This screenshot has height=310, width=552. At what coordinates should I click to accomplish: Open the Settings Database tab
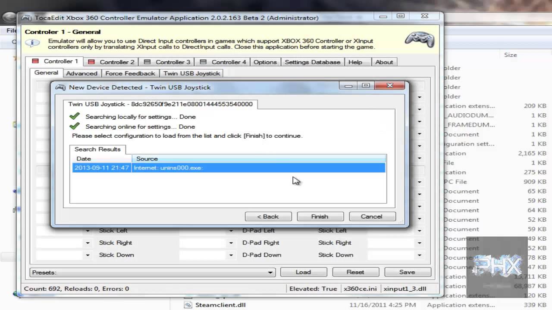[312, 62]
